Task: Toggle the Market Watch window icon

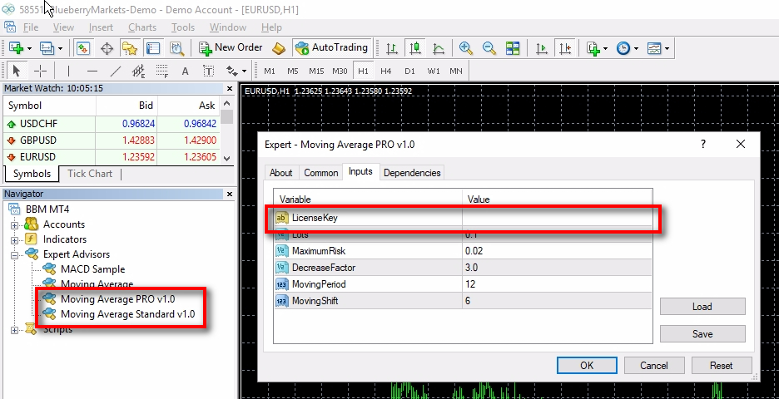Action: click(x=82, y=48)
